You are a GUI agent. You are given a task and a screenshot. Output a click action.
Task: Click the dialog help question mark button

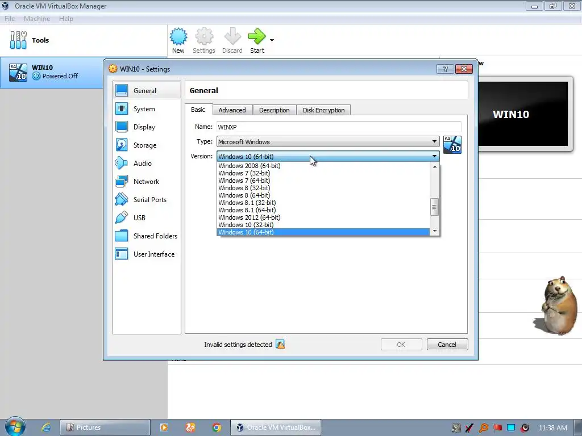(x=445, y=69)
